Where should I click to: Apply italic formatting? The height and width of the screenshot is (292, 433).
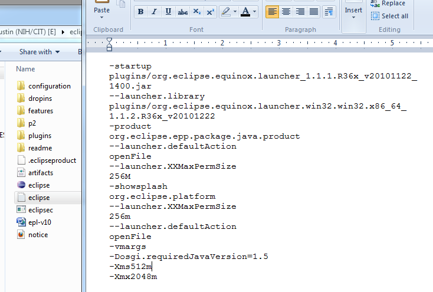pyautogui.click(x=154, y=12)
